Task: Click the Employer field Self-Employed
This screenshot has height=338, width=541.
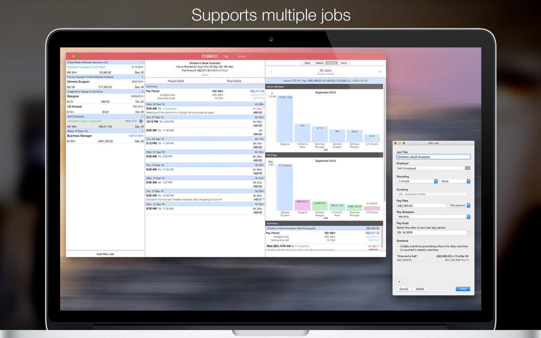Action: coord(430,168)
